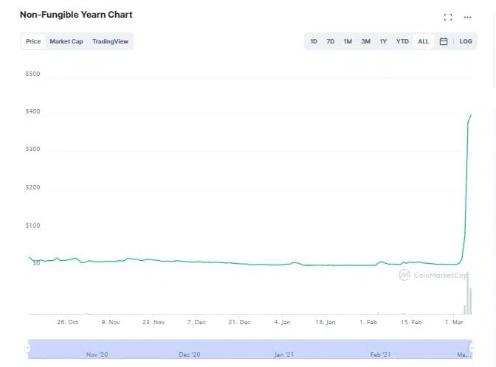
Task: Click the price spike near $400
Action: pos(470,116)
